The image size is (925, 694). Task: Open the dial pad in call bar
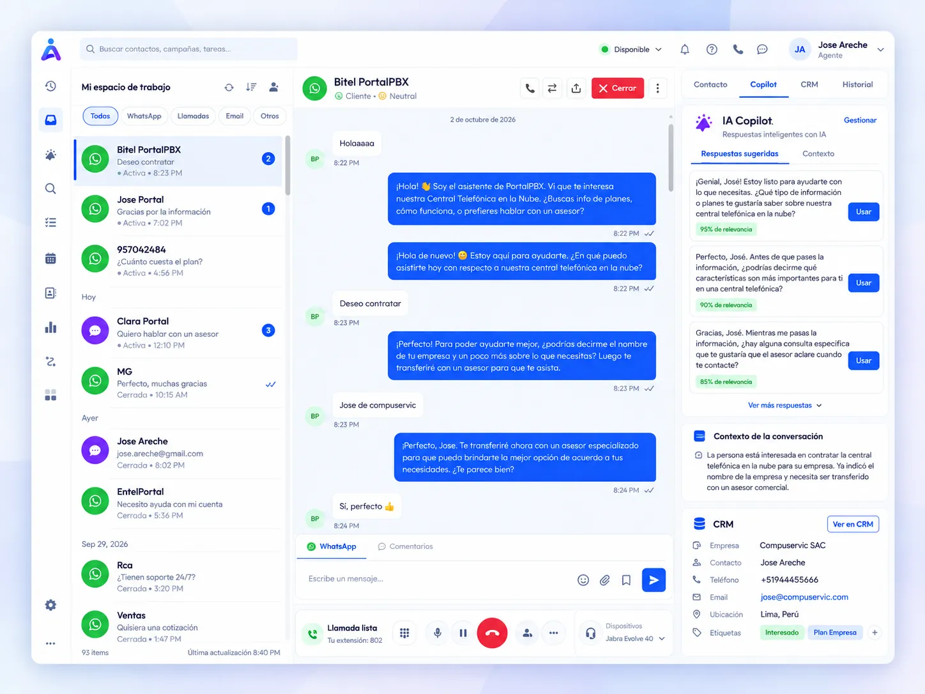[x=404, y=633]
